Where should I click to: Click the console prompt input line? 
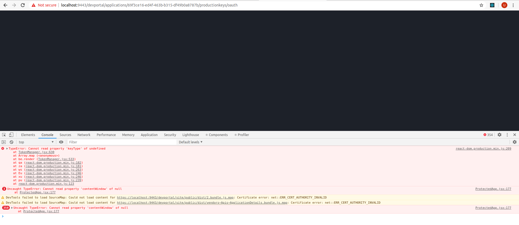point(260,216)
